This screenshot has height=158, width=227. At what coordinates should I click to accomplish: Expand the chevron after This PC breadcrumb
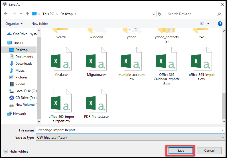(x=57, y=14)
